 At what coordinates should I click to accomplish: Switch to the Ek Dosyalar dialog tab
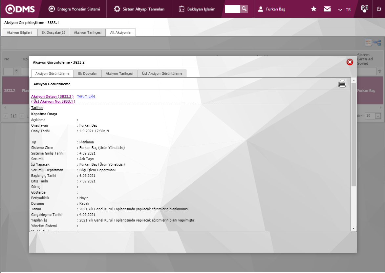click(87, 73)
